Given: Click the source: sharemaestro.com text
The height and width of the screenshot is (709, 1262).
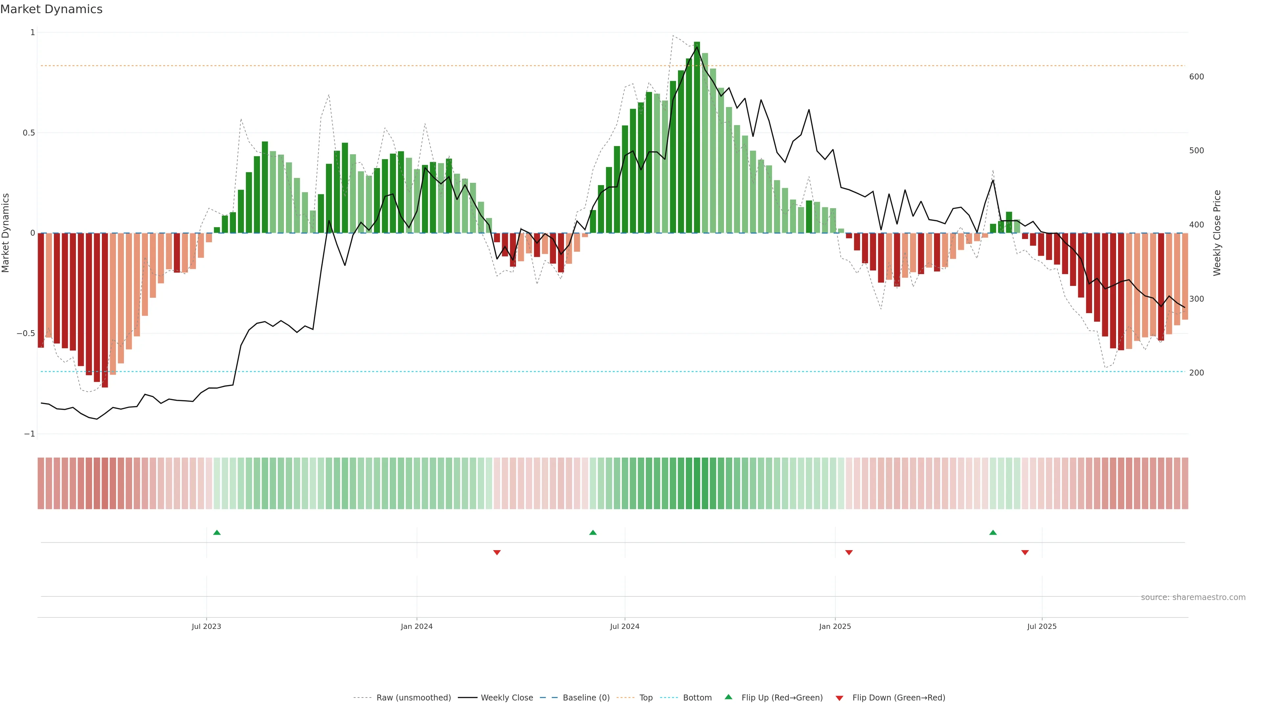Looking at the screenshot, I should tap(1193, 597).
